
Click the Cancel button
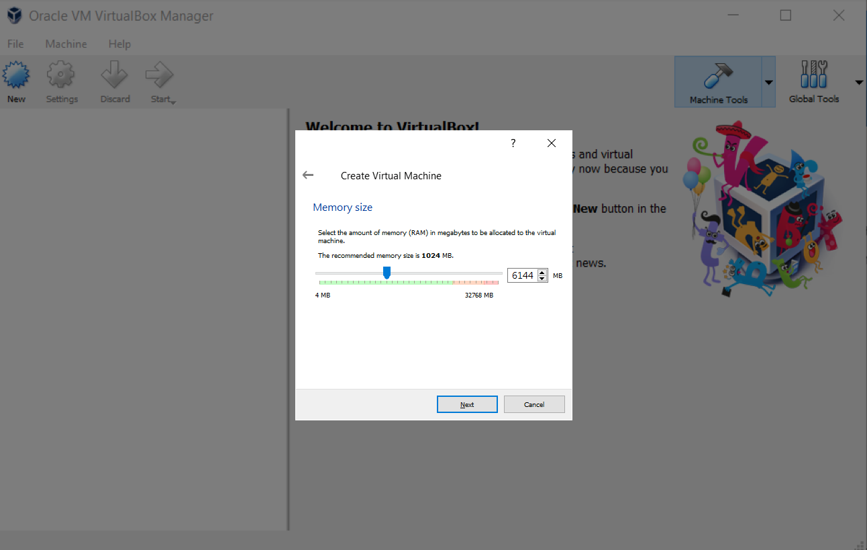point(534,404)
